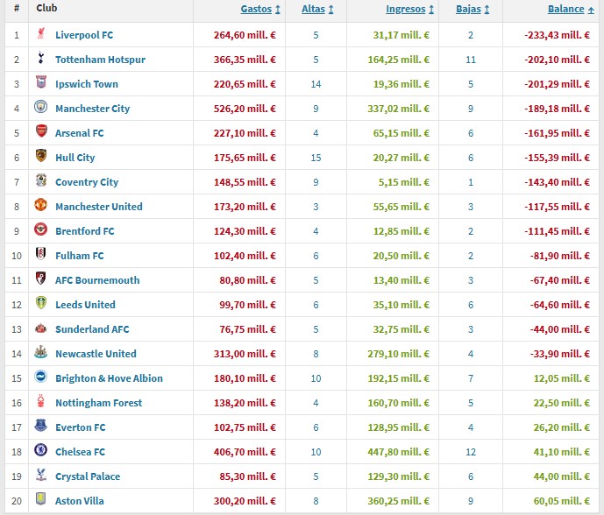The width and height of the screenshot is (604, 515).
Task: Click Tottenham's 11 departures value
Action: tap(471, 60)
